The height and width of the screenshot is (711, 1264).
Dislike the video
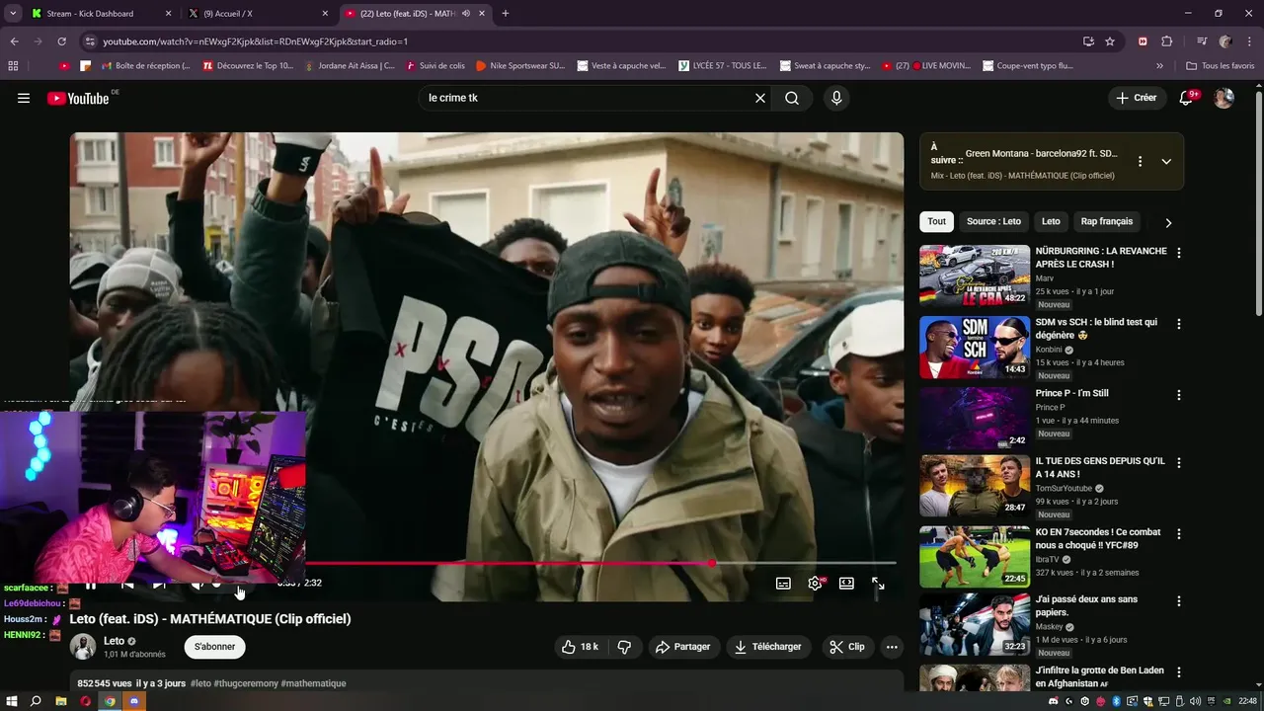(x=624, y=647)
